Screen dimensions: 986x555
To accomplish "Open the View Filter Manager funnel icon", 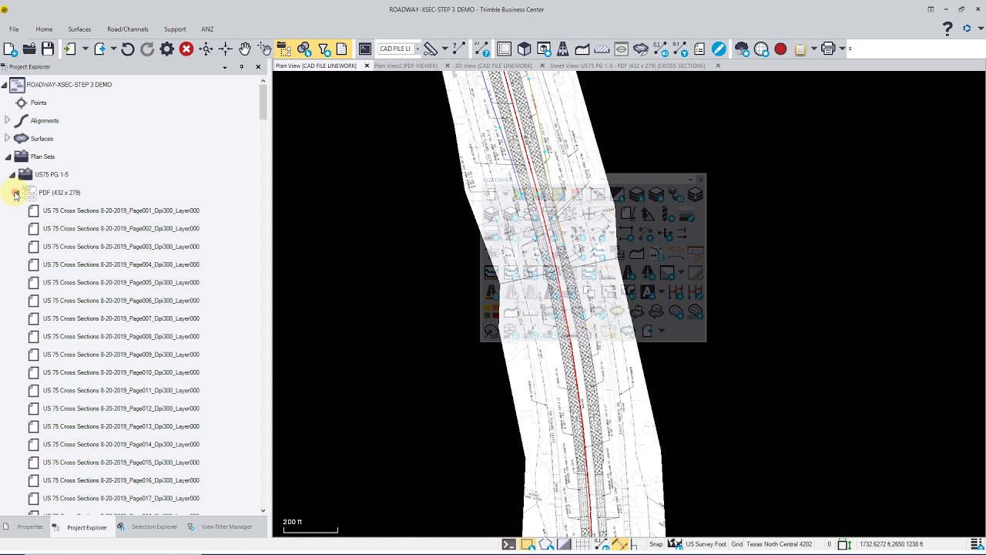I will (x=324, y=49).
